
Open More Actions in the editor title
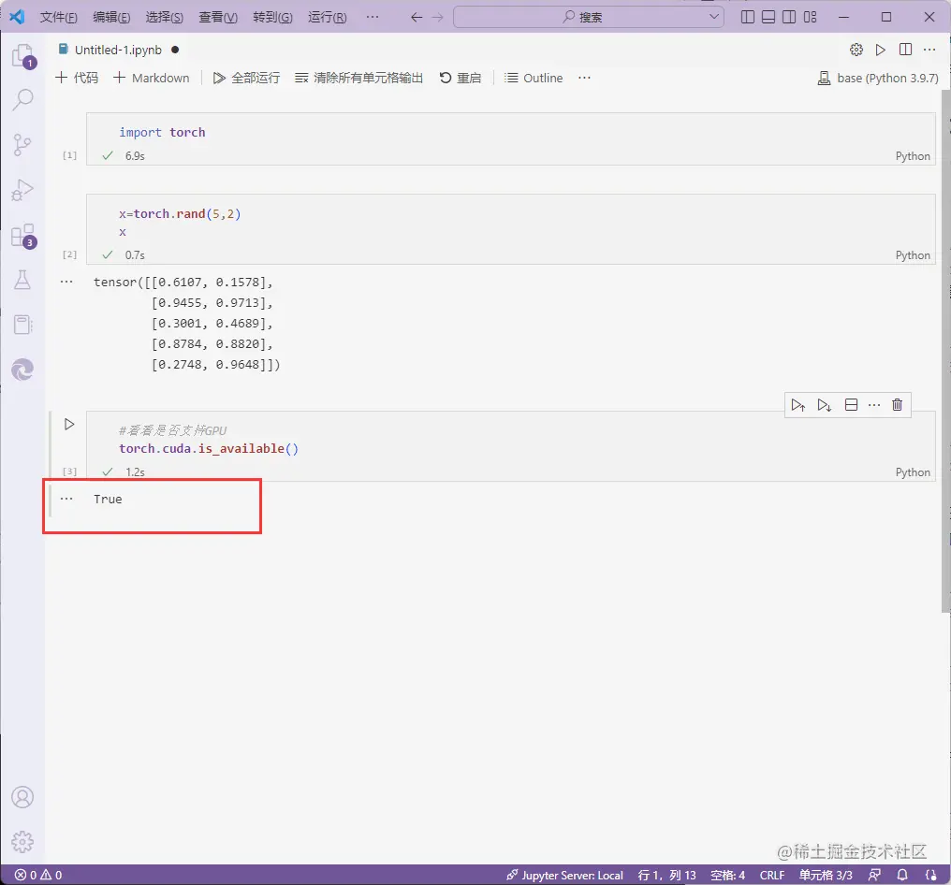(x=929, y=50)
